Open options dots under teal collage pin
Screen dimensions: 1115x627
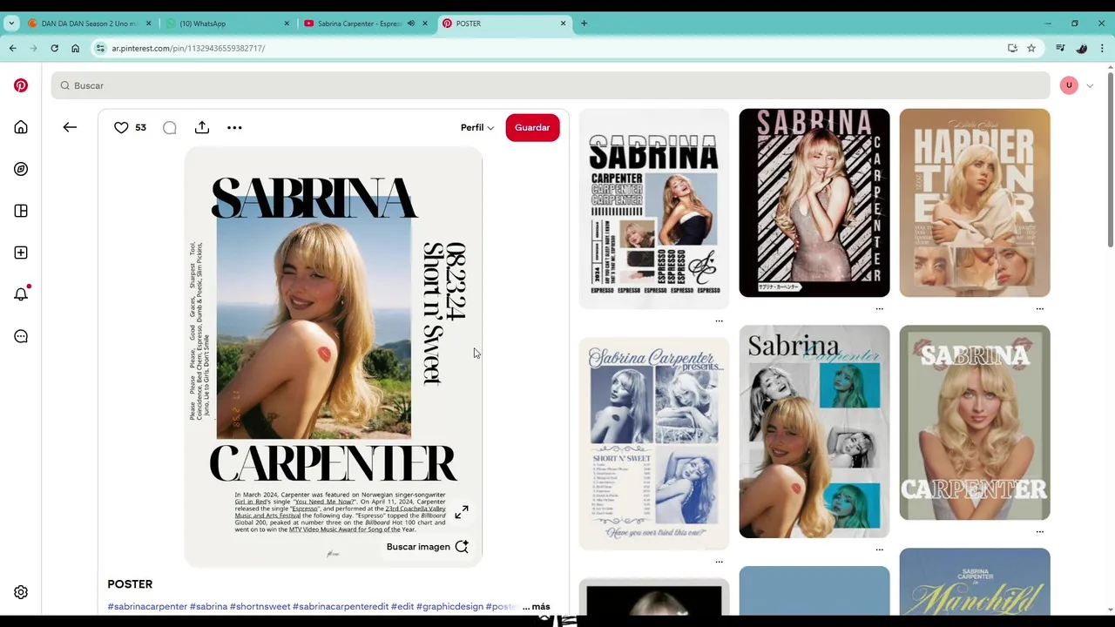click(879, 549)
